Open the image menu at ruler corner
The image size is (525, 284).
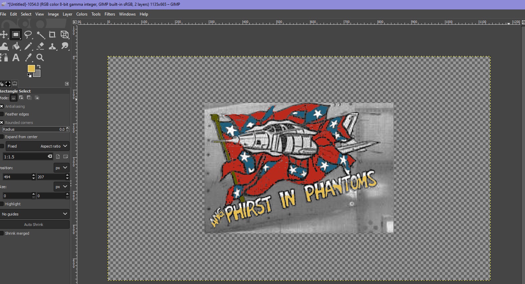click(x=75, y=22)
